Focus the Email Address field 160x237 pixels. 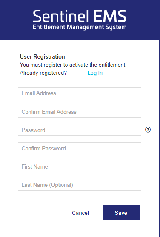point(80,93)
